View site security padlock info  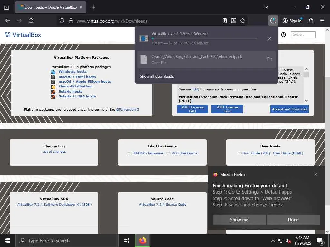click(71, 21)
